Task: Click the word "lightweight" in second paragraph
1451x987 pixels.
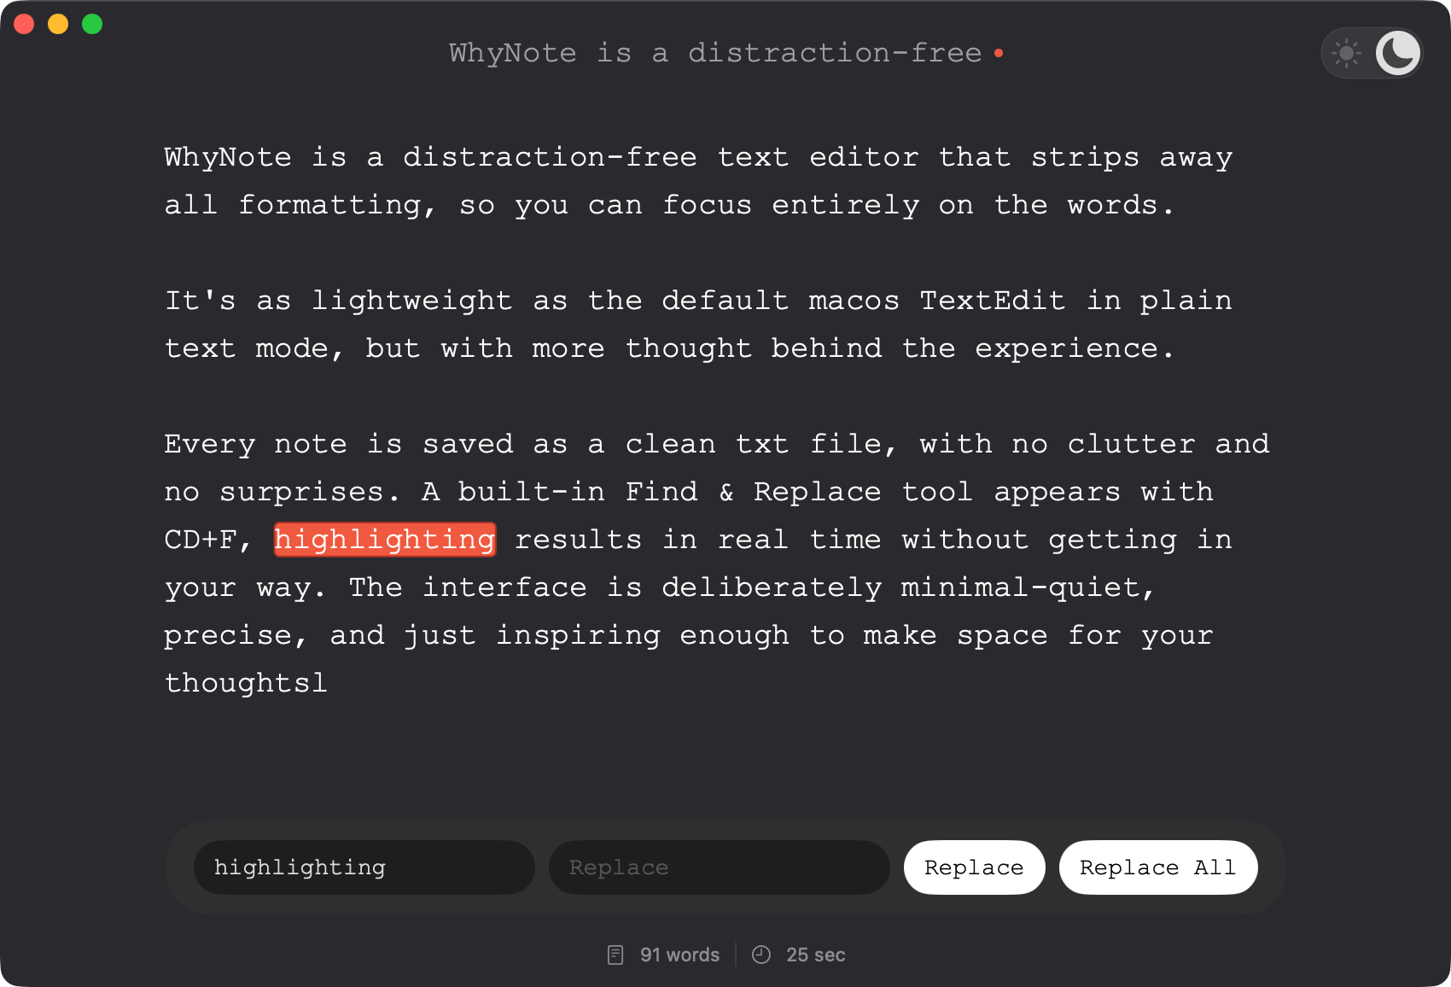Action: 411,301
